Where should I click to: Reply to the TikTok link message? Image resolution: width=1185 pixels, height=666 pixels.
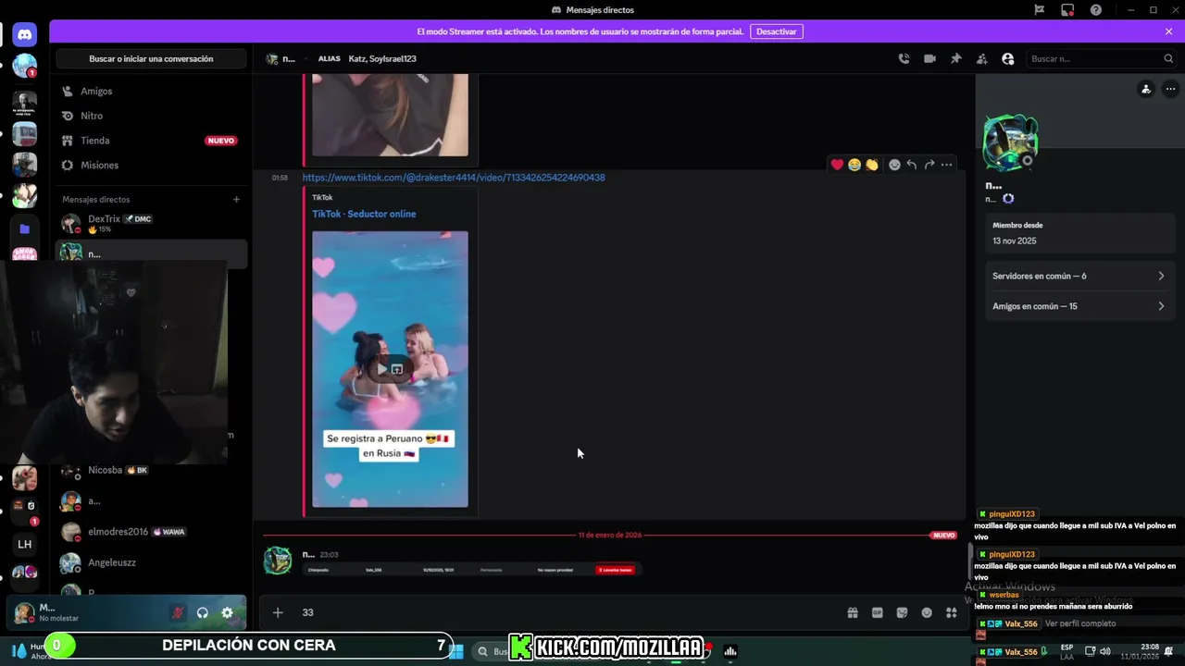[912, 165]
